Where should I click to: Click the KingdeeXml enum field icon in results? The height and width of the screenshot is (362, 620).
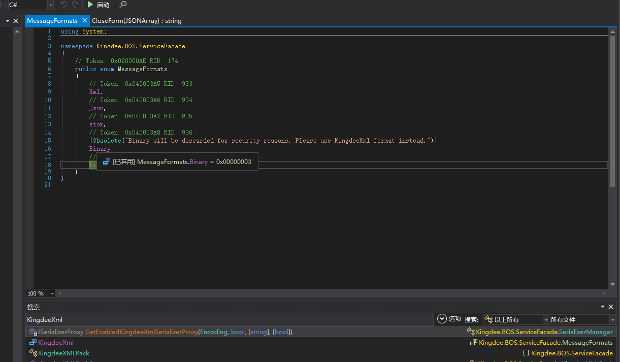tap(33, 343)
